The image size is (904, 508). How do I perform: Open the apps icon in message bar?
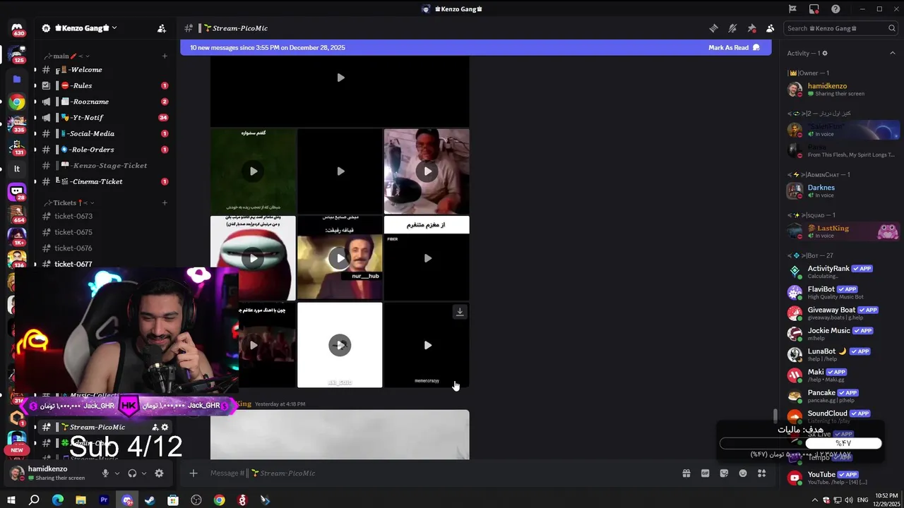point(762,473)
